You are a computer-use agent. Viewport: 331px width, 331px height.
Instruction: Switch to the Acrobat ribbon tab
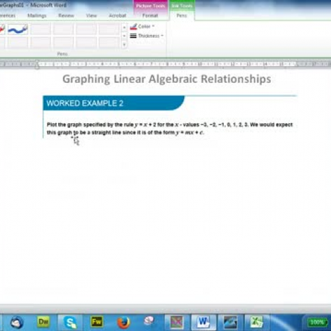(x=118, y=15)
